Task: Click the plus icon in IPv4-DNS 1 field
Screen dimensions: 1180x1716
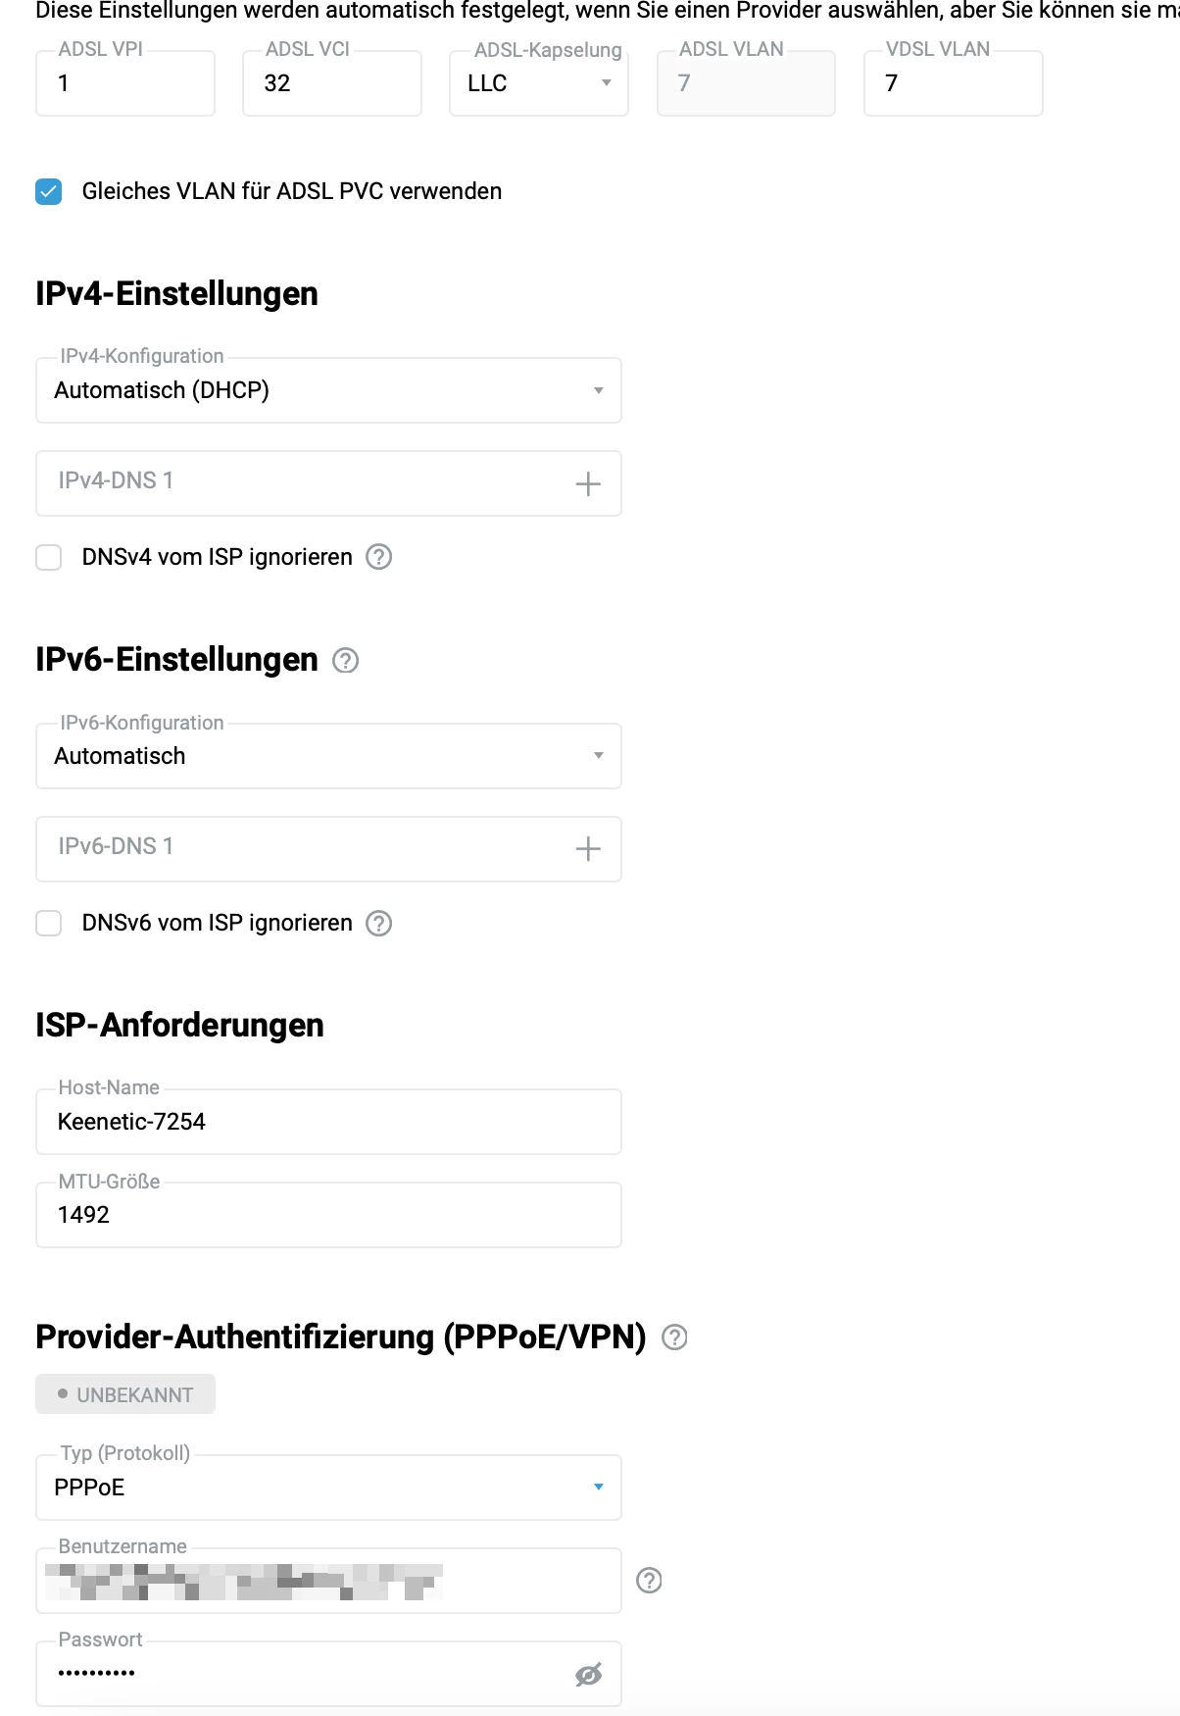Action: coord(588,483)
